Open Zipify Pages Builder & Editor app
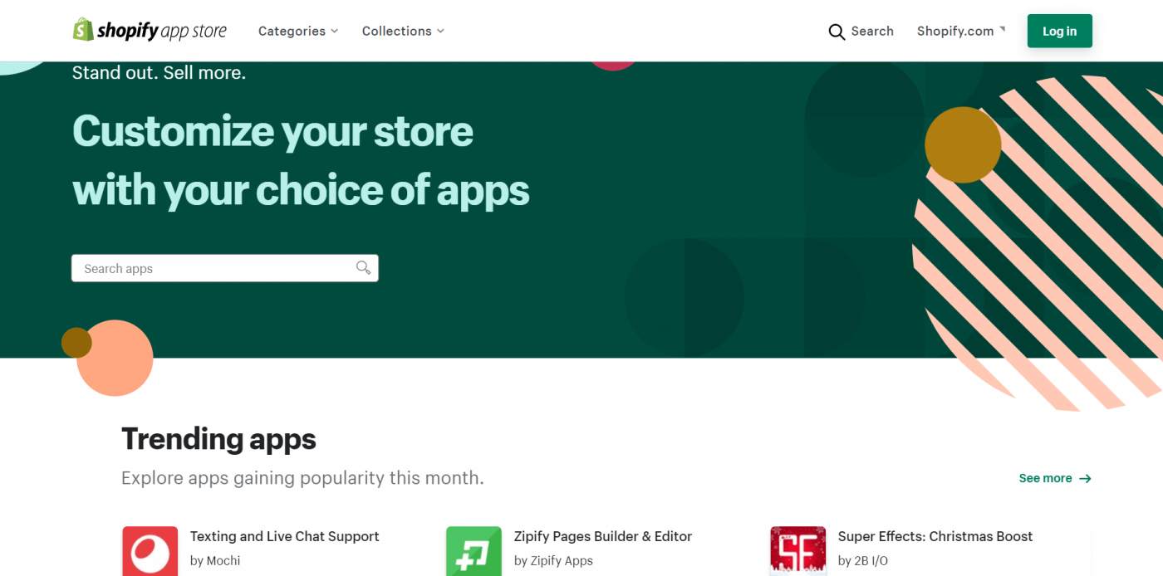This screenshot has width=1163, height=576. coord(602,536)
